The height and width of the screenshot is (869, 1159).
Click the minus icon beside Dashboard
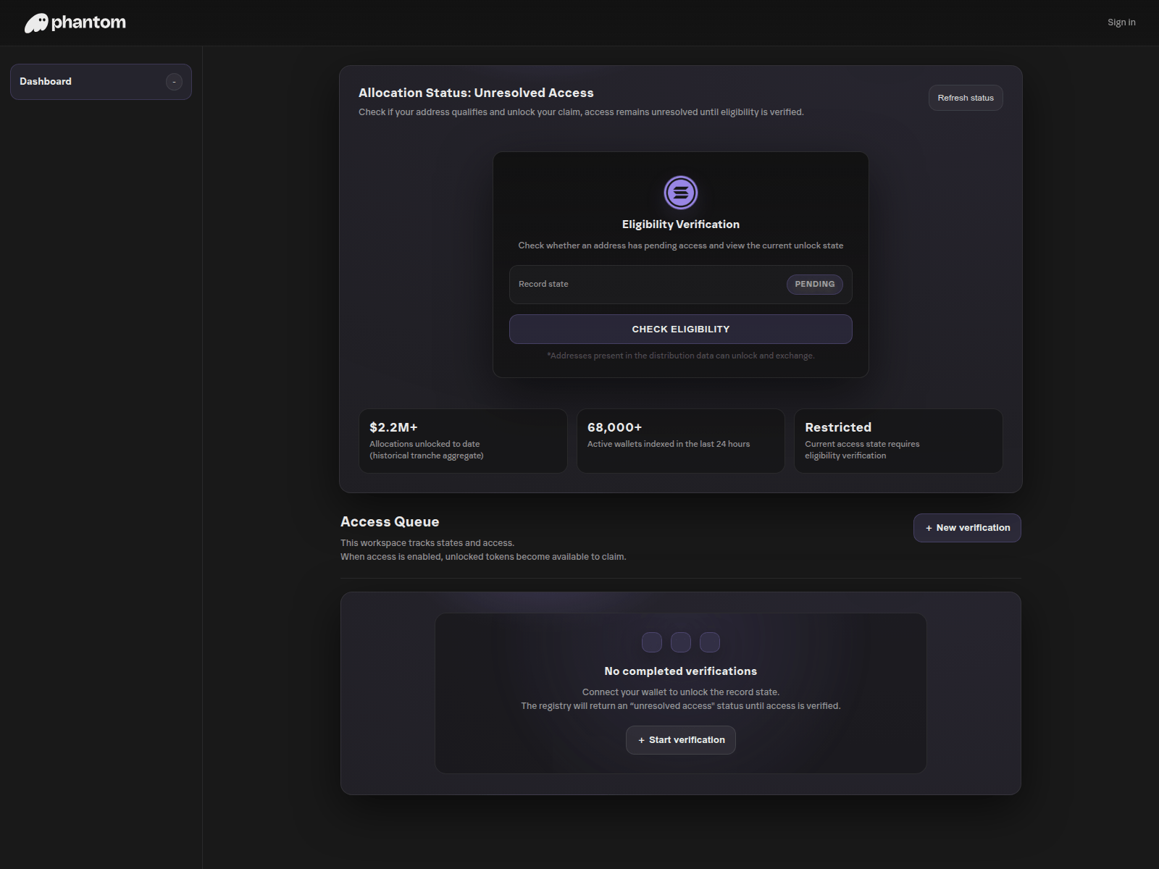click(174, 82)
